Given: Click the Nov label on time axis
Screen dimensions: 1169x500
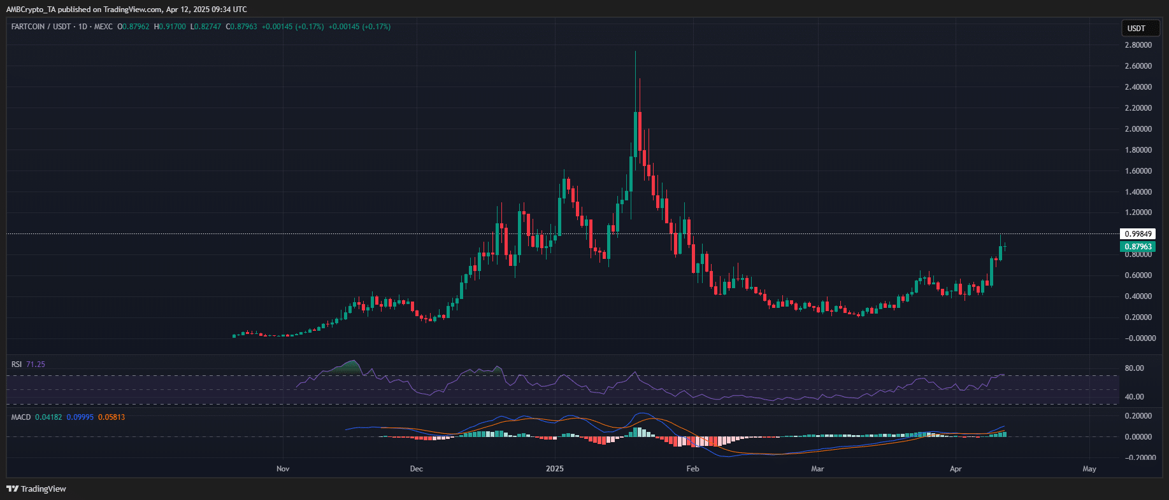Looking at the screenshot, I should click(x=283, y=469).
